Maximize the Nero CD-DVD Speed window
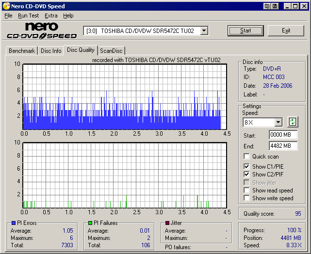Viewport: 311px width, 254px height. 295,6
